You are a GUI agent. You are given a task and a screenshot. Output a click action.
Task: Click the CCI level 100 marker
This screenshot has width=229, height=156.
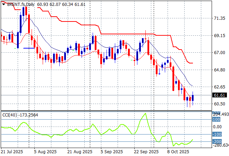click(217, 119)
